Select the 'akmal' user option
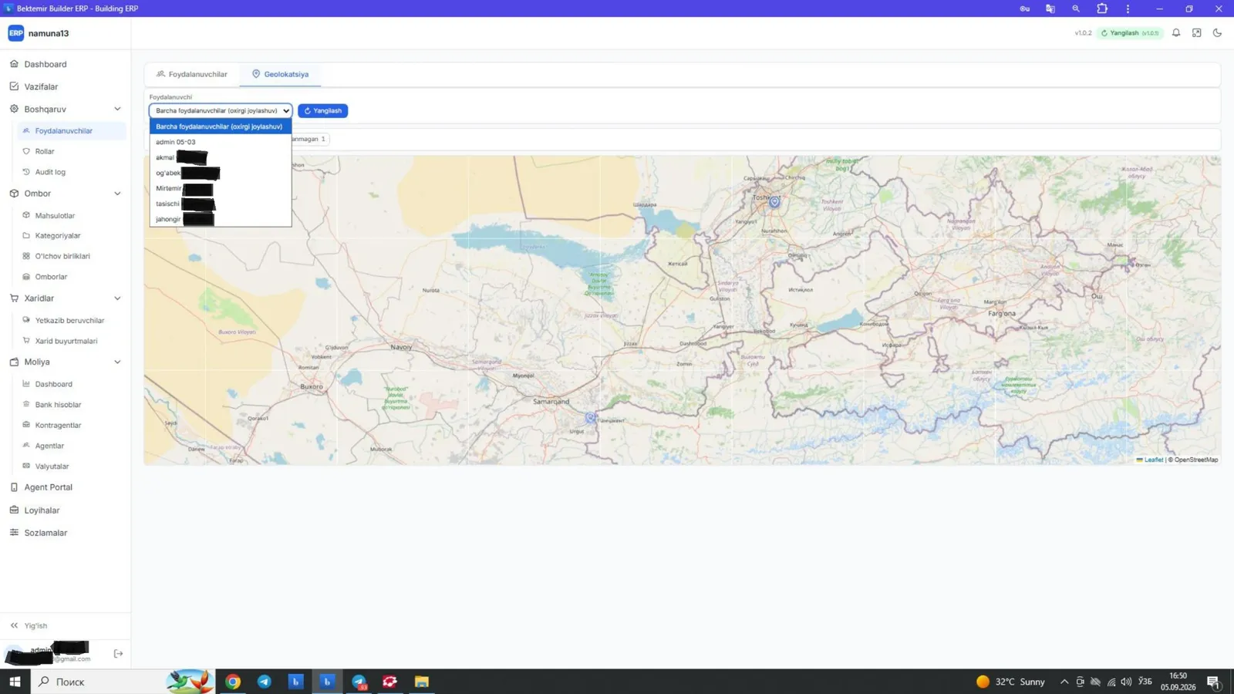Image resolution: width=1234 pixels, height=694 pixels. pyautogui.click(x=221, y=157)
